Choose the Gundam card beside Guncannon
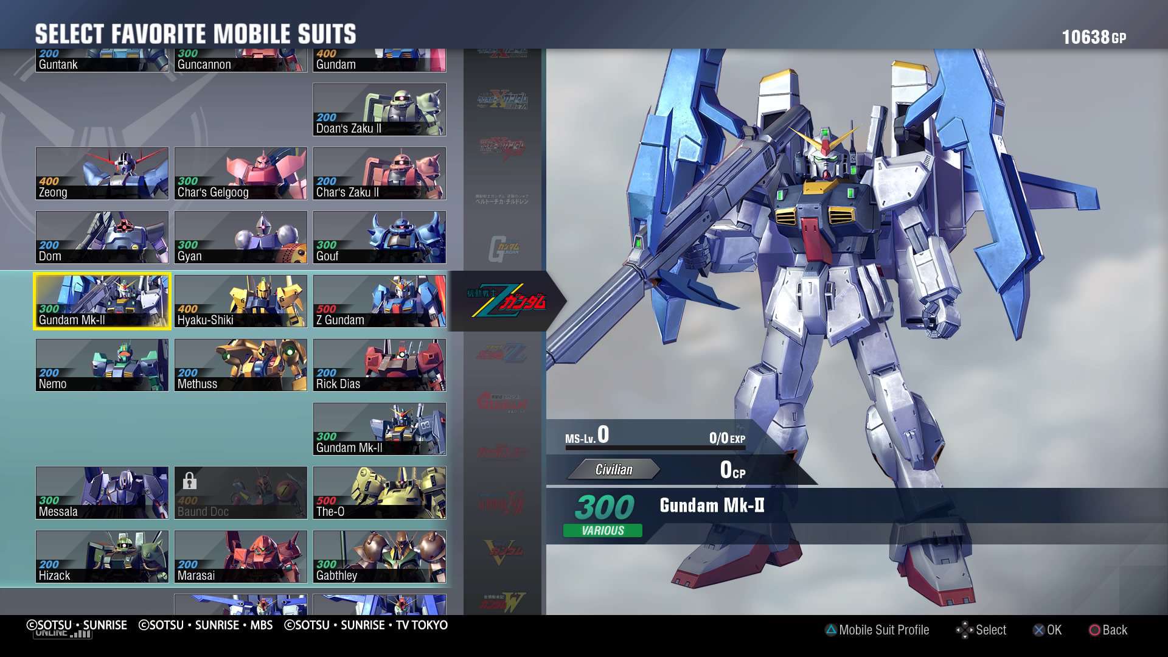This screenshot has height=657, width=1168. tap(380, 60)
